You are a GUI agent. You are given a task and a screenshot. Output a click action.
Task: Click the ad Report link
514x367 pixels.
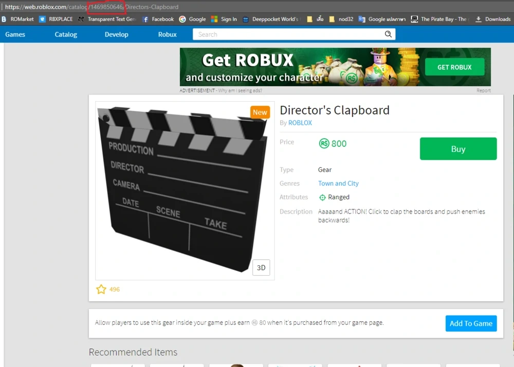pos(484,91)
